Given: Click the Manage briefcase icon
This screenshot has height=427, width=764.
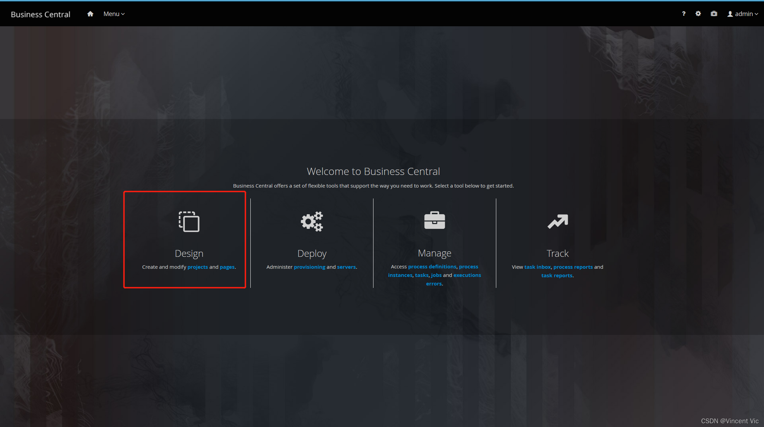Looking at the screenshot, I should click(435, 220).
